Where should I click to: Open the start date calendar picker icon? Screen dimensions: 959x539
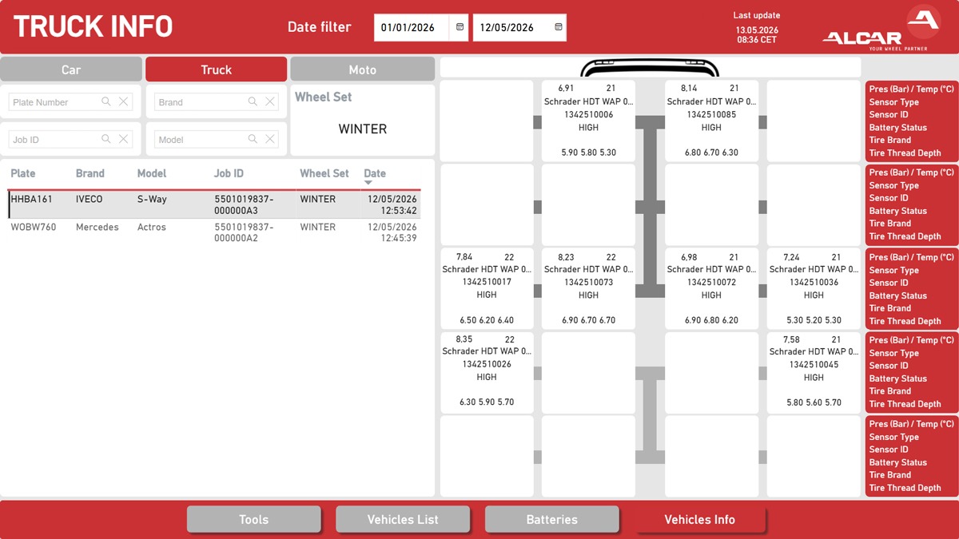point(460,27)
